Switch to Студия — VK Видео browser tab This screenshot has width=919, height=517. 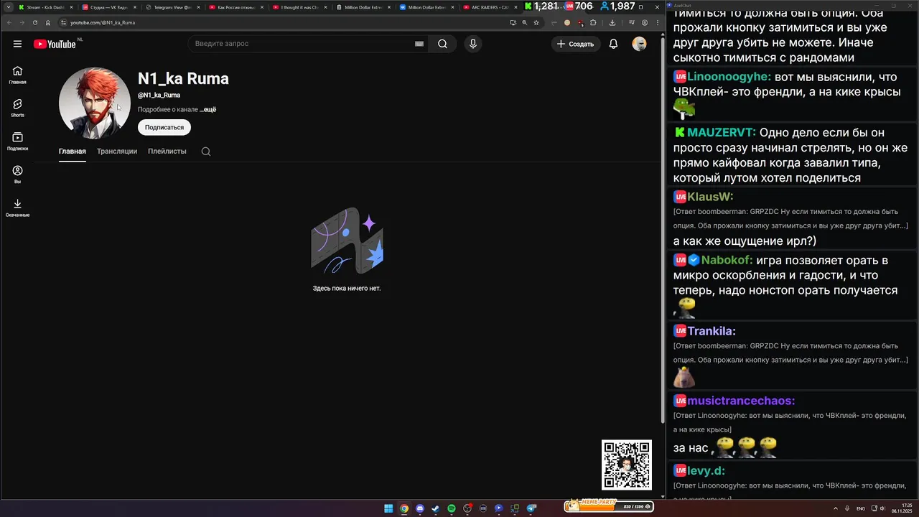pyautogui.click(x=109, y=7)
